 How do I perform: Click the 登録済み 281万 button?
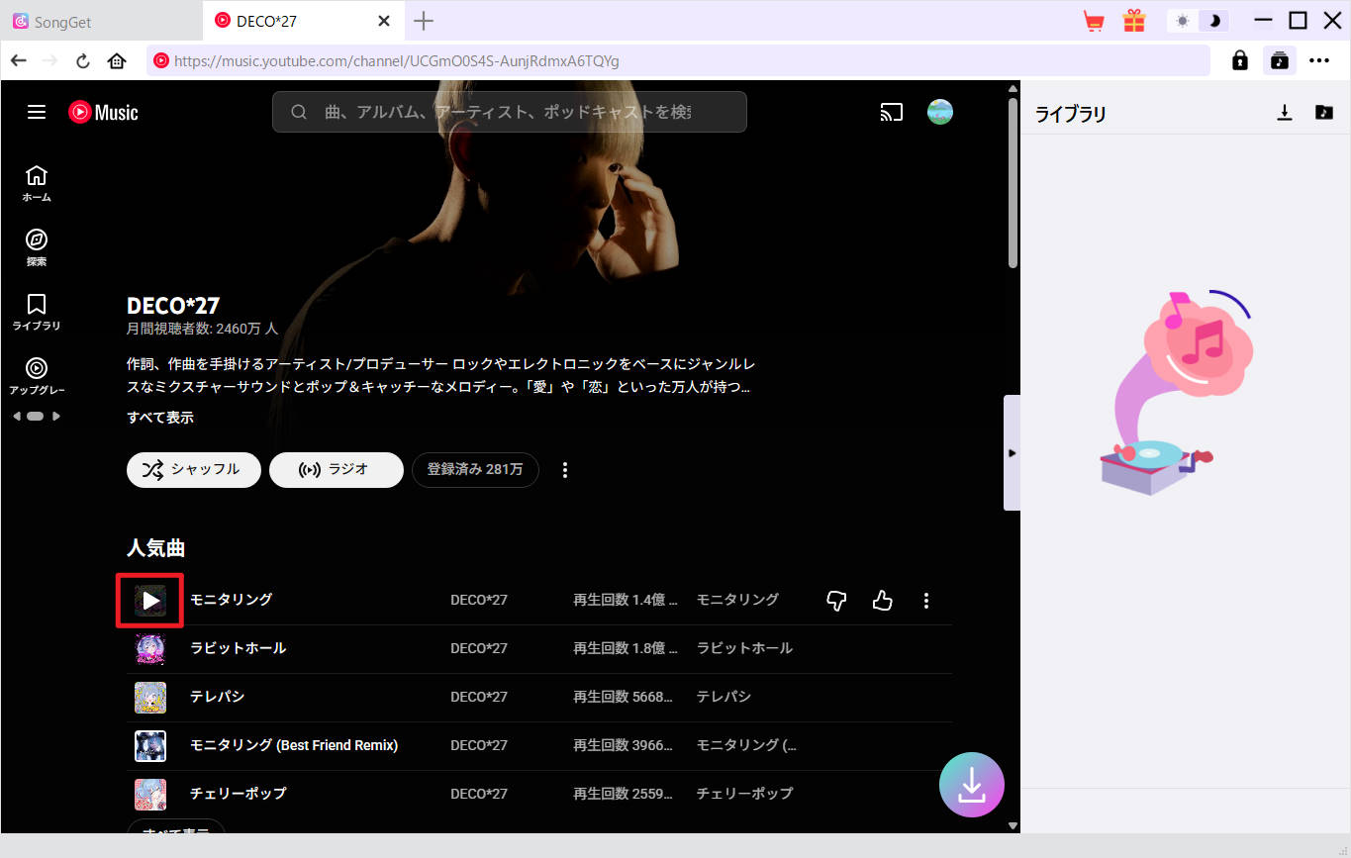[x=475, y=470]
